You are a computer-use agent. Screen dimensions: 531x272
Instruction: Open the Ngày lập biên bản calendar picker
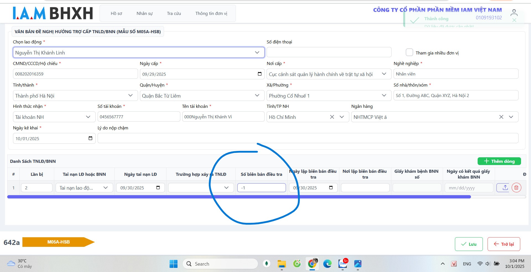click(x=331, y=188)
